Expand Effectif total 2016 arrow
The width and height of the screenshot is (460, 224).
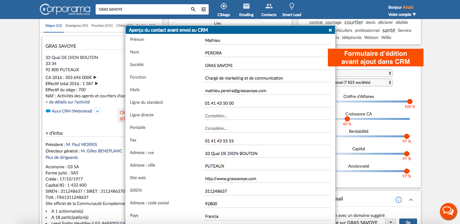96,83
